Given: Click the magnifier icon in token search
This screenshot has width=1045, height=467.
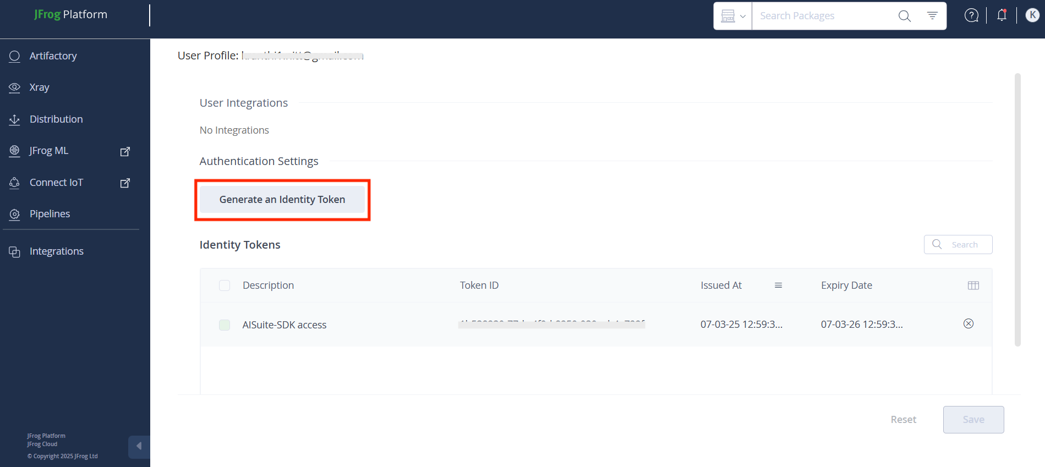Looking at the screenshot, I should 937,244.
